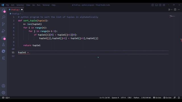Open the outline list icon in activity bar
This screenshot has width=182, height=102.
[x=3, y=58]
